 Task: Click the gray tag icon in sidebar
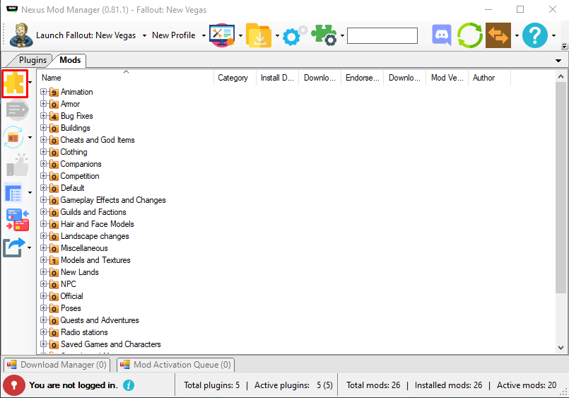(18, 110)
